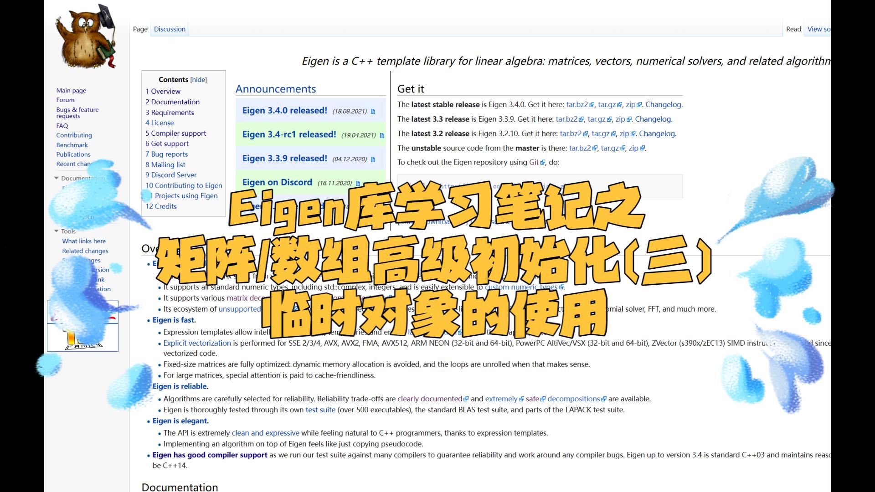Open What links here tool

coord(84,241)
